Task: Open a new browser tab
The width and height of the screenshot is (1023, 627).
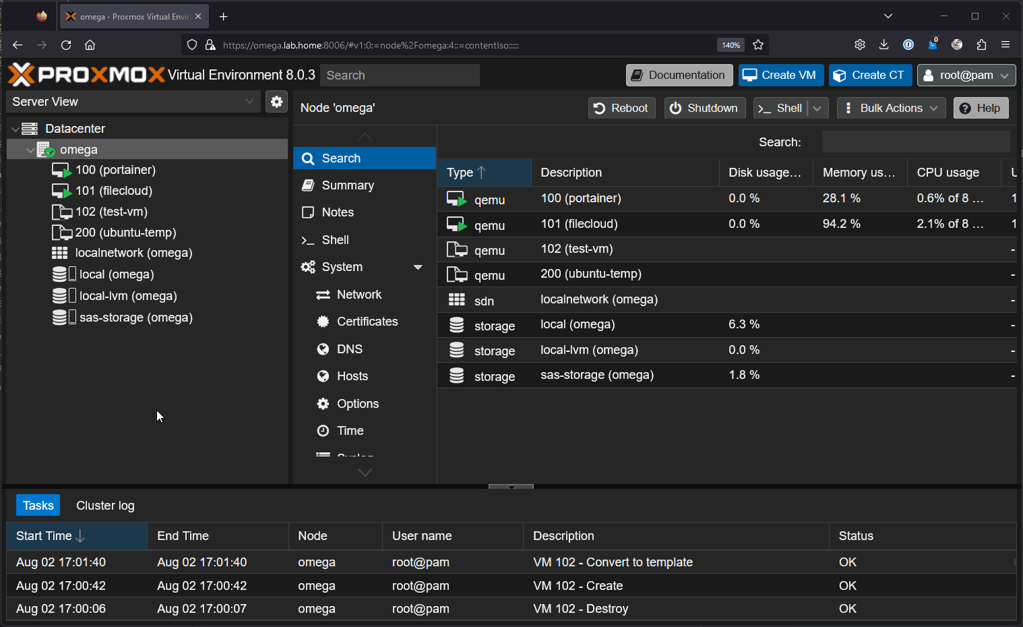Action: click(x=224, y=17)
